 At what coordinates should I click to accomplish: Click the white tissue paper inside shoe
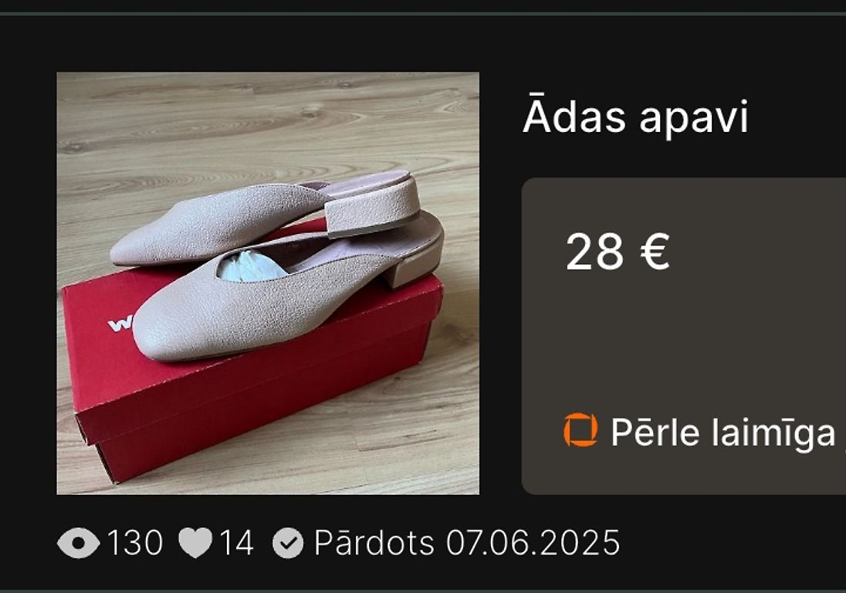(250, 268)
